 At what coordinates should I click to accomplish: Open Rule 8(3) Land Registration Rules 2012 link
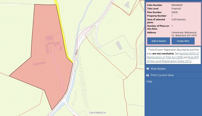(173, 59)
